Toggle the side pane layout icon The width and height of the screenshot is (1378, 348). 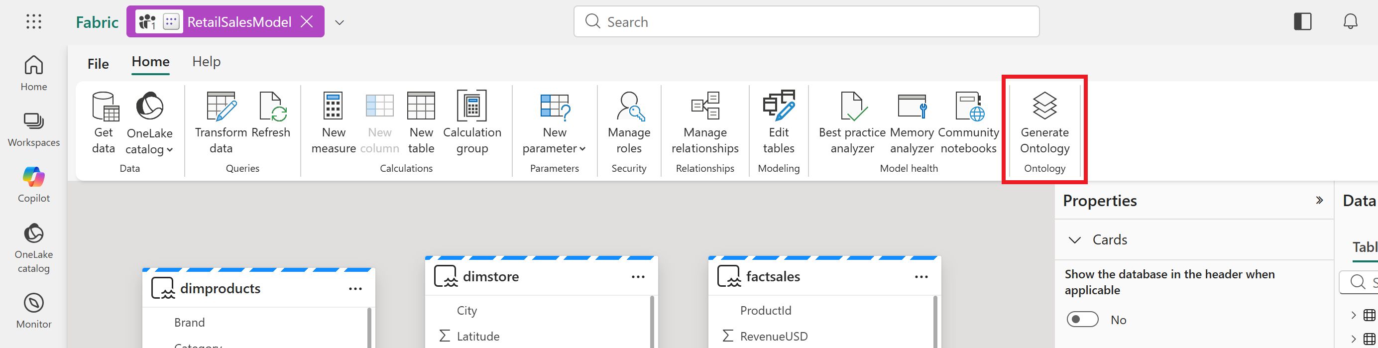point(1302,21)
